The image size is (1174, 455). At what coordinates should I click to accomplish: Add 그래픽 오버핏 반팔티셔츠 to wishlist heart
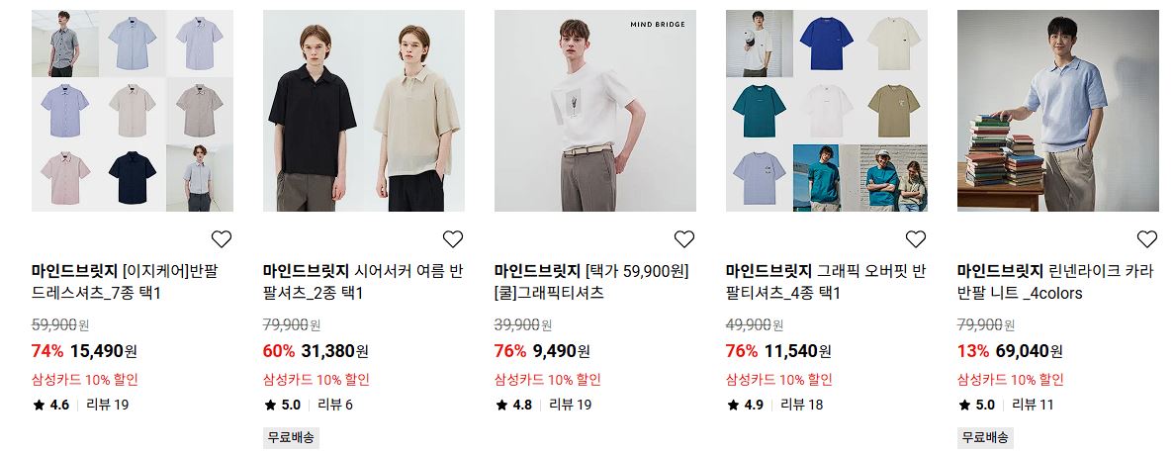(915, 239)
